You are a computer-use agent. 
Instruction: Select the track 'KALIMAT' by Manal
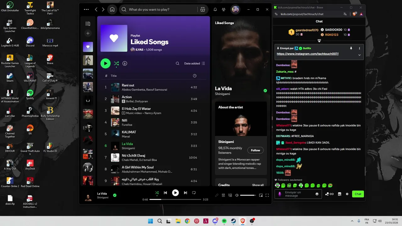[x=154, y=134]
